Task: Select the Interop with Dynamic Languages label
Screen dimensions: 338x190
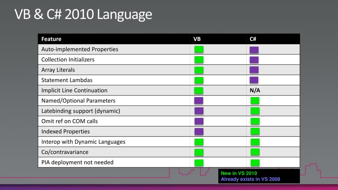Action: tap(83, 142)
